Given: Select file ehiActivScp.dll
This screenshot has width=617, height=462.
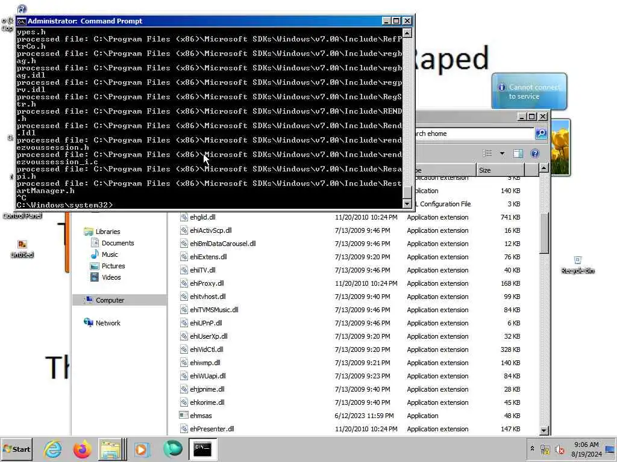Looking at the screenshot, I should tap(210, 230).
